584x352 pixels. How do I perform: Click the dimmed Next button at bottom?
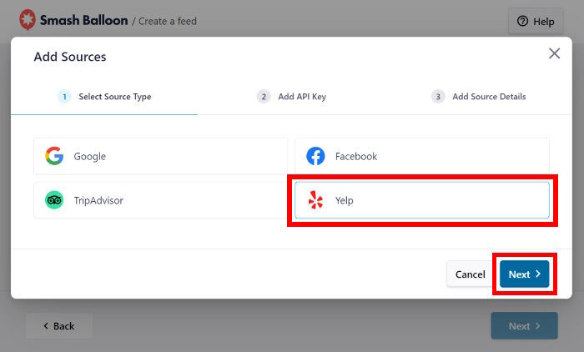(x=524, y=326)
